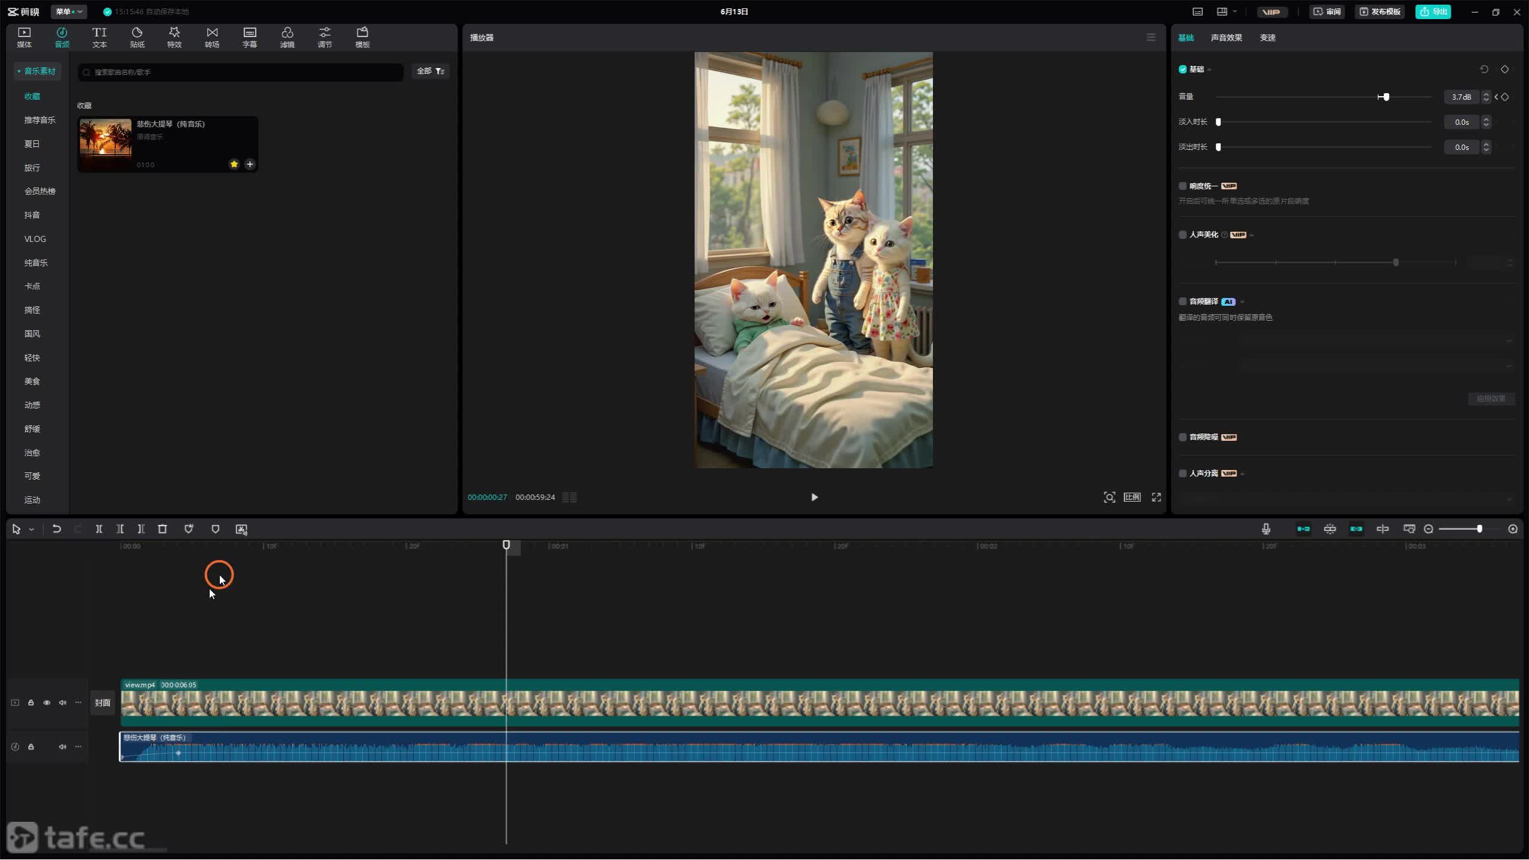Add keyframe for 基础 section

pos(1505,69)
